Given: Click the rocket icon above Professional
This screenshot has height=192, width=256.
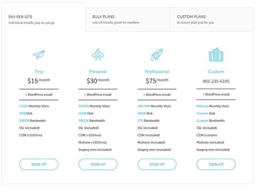Looking at the screenshot, I should pyautogui.click(x=157, y=54).
